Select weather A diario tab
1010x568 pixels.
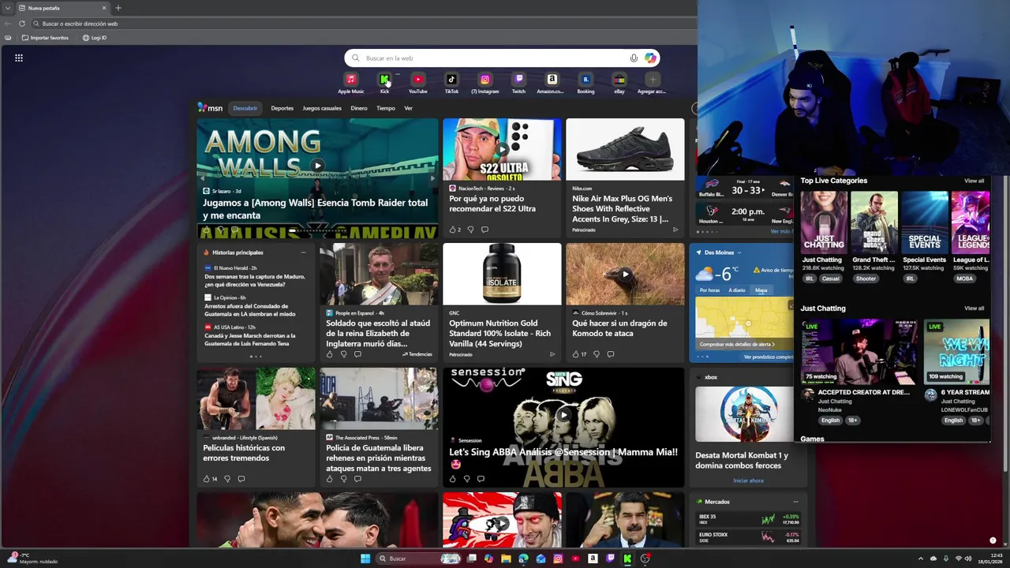(737, 290)
